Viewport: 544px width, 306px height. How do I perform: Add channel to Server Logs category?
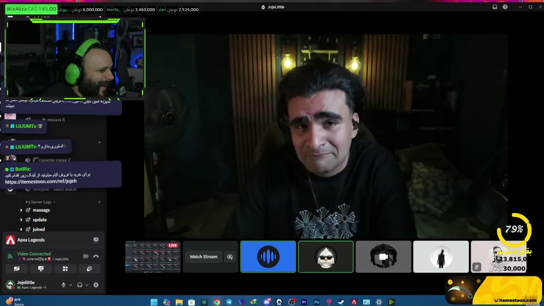coord(99,202)
